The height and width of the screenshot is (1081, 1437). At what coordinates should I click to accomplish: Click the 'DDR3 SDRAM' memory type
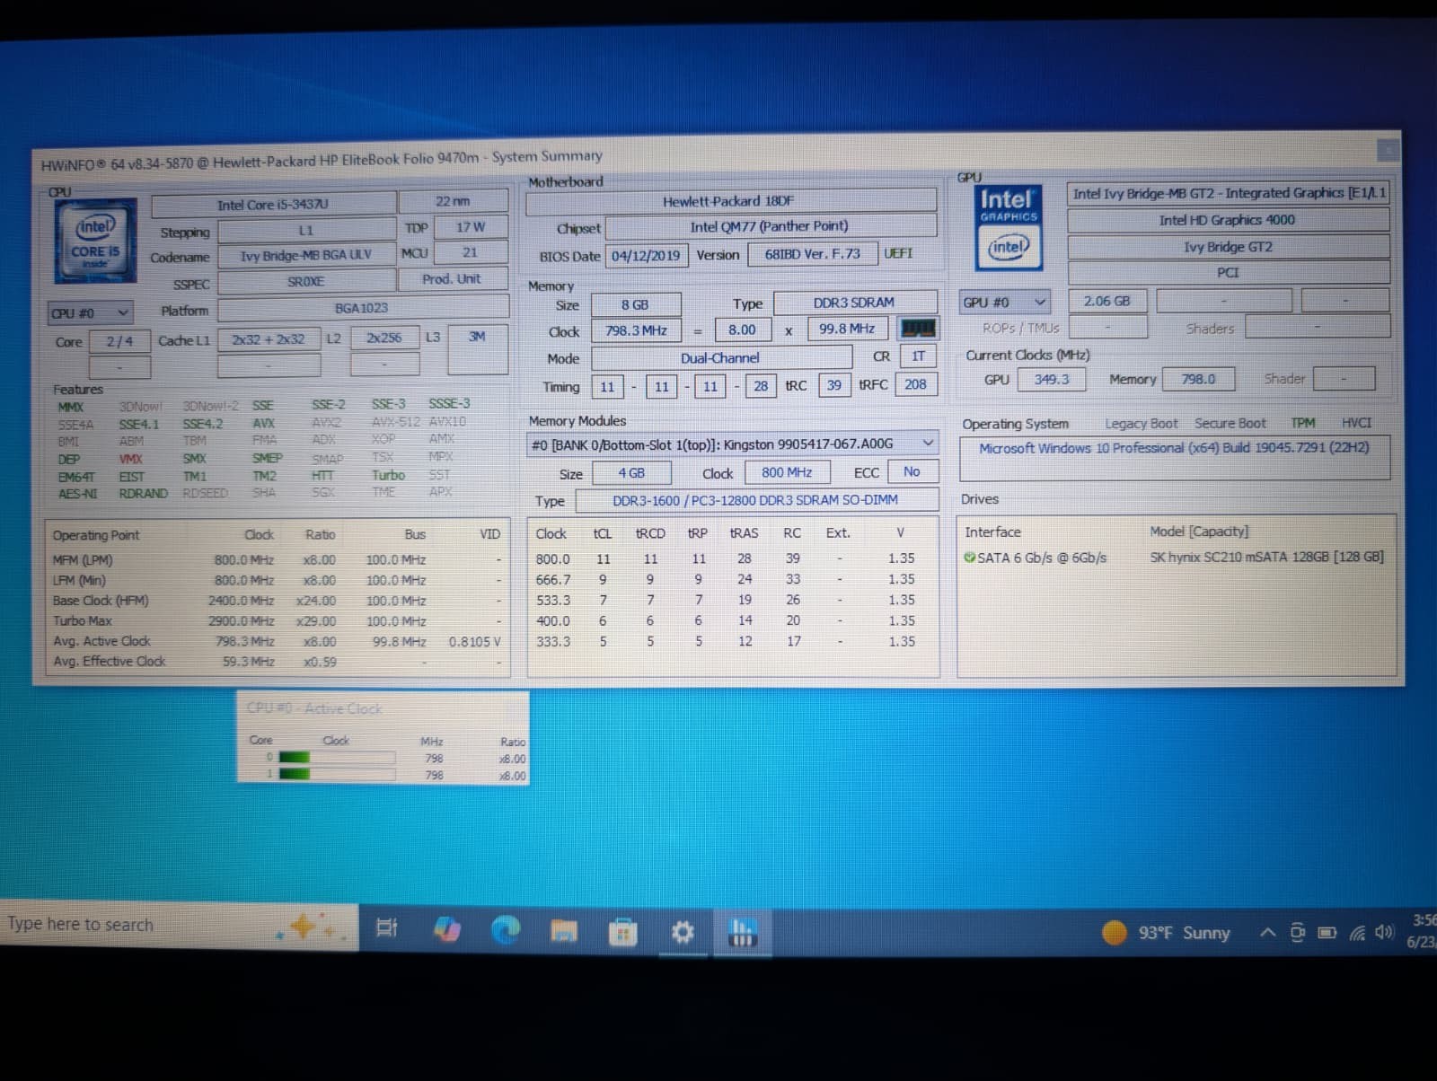(854, 303)
